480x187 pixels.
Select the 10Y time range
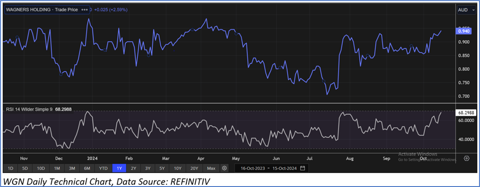tap(178, 168)
